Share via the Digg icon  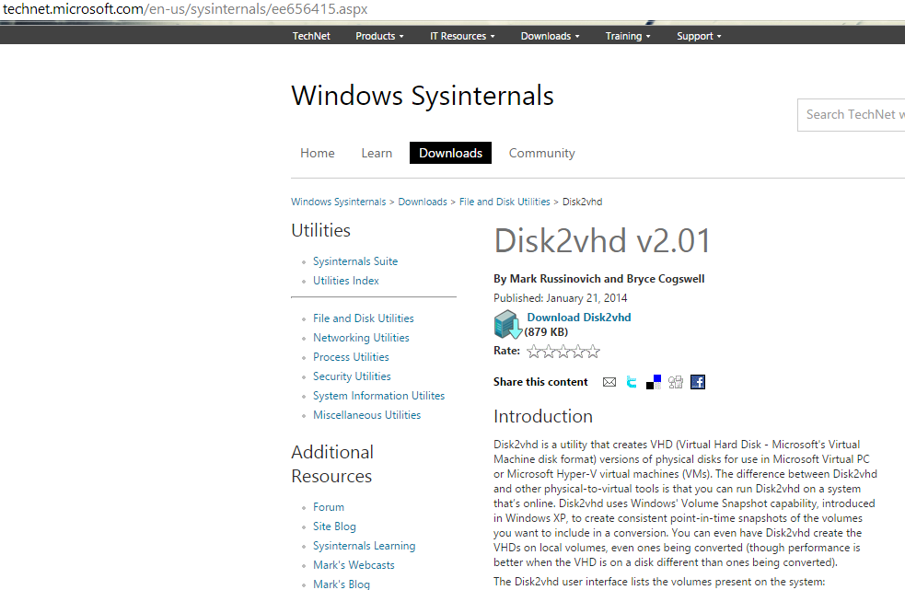[675, 382]
